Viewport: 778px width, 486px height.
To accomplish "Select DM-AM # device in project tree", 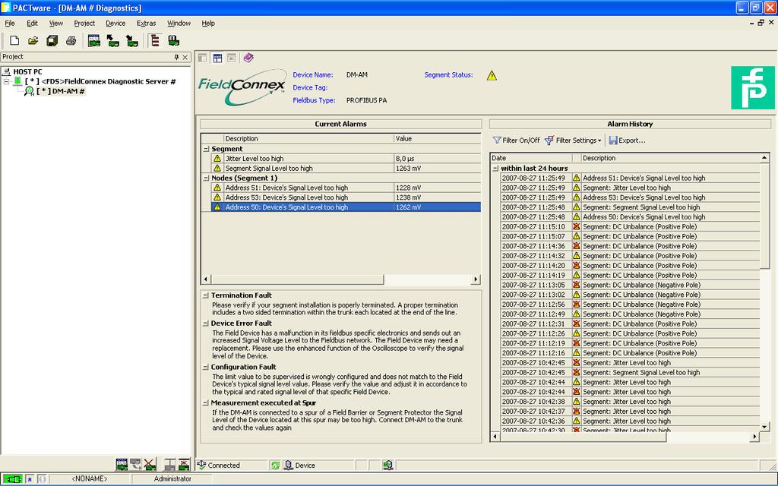I will tap(61, 91).
